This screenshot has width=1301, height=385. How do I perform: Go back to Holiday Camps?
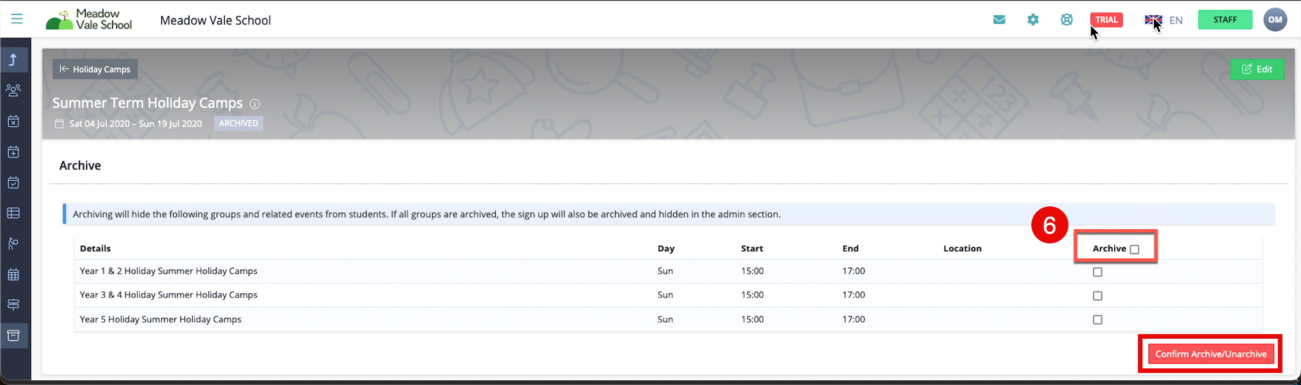click(x=95, y=69)
